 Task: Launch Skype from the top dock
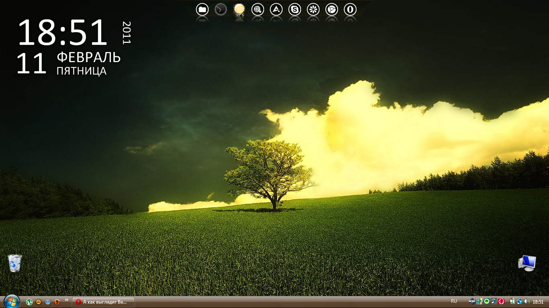(295, 9)
